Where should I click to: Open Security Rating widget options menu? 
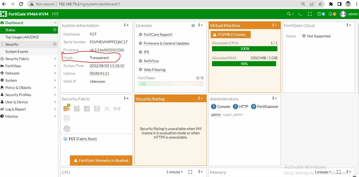[200, 99]
